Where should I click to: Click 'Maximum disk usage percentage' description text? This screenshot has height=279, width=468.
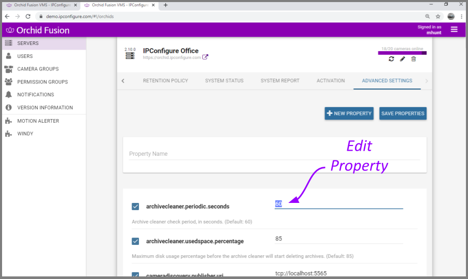click(x=243, y=256)
